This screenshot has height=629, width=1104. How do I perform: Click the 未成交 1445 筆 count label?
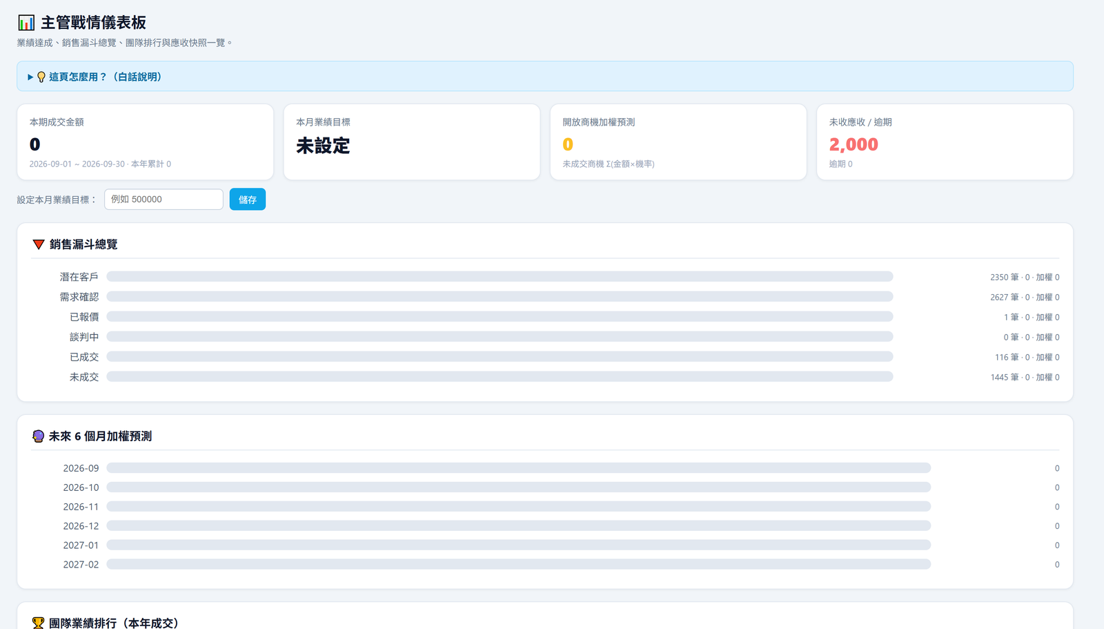point(1025,377)
